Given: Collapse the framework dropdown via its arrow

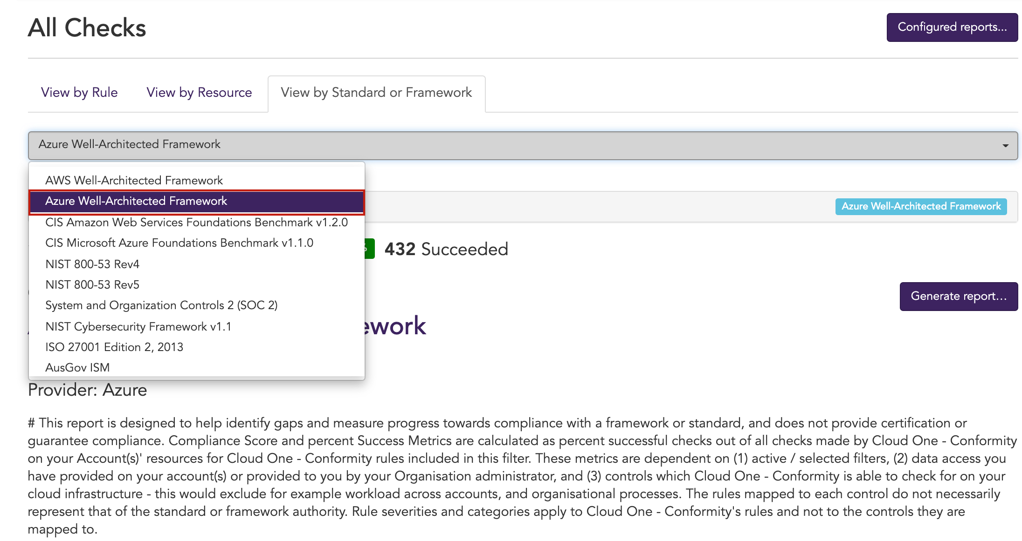Looking at the screenshot, I should [x=1006, y=146].
